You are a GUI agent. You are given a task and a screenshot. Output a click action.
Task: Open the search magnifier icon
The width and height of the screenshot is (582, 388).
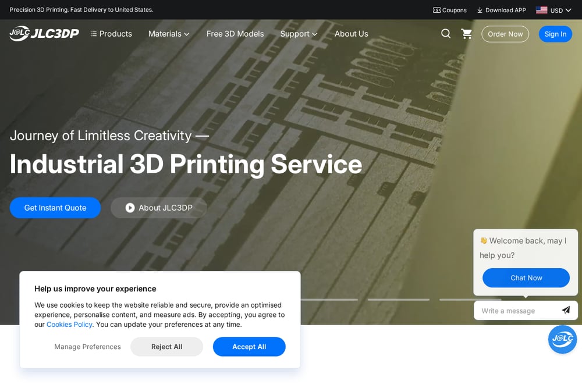(x=446, y=34)
